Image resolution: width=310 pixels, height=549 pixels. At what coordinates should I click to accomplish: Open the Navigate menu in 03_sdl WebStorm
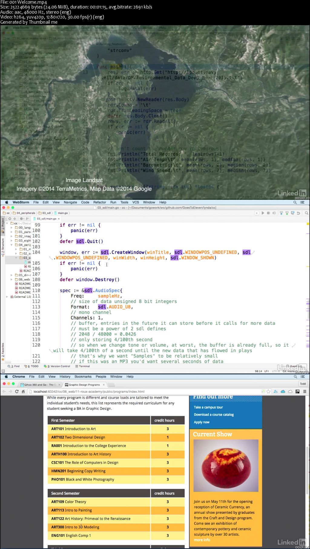70,202
